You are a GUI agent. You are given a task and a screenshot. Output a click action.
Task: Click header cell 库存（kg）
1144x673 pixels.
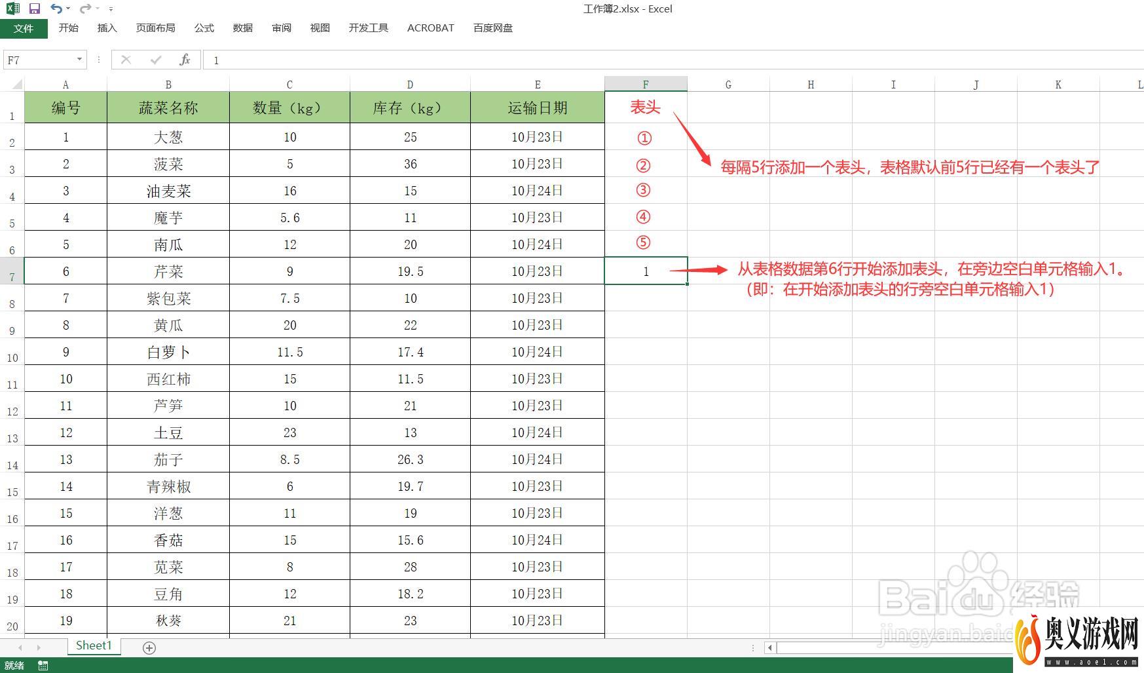tap(410, 107)
